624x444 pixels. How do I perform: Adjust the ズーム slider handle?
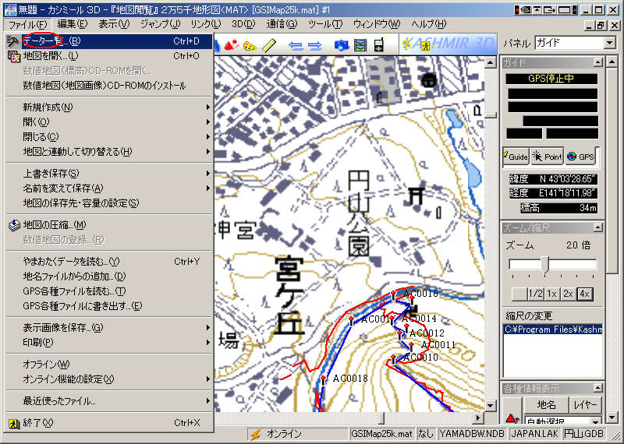coord(545,264)
